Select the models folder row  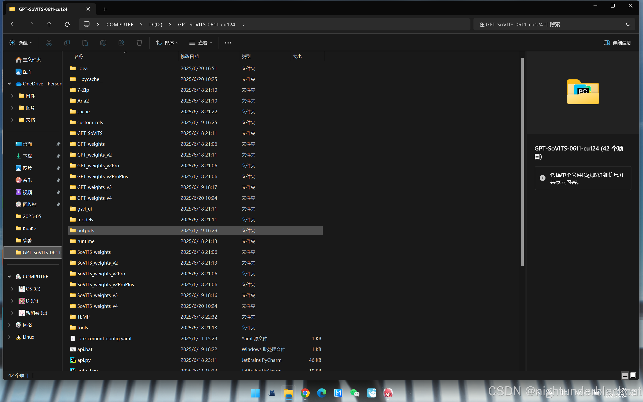[x=196, y=220]
